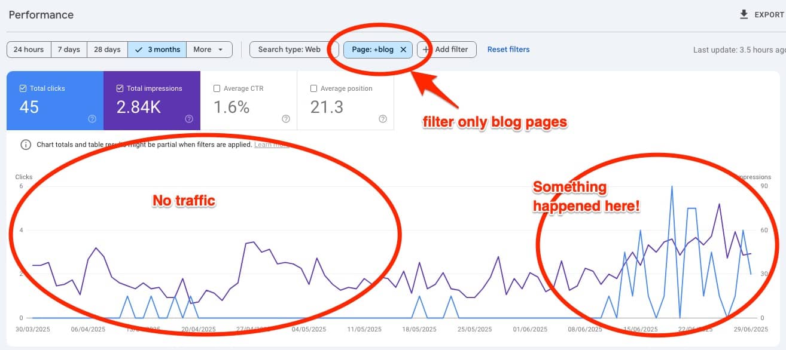Open the Total clicks help tooltip icon

[92, 119]
